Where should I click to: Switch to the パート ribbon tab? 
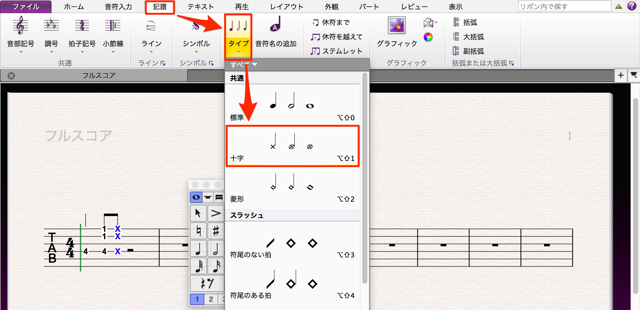tap(369, 7)
